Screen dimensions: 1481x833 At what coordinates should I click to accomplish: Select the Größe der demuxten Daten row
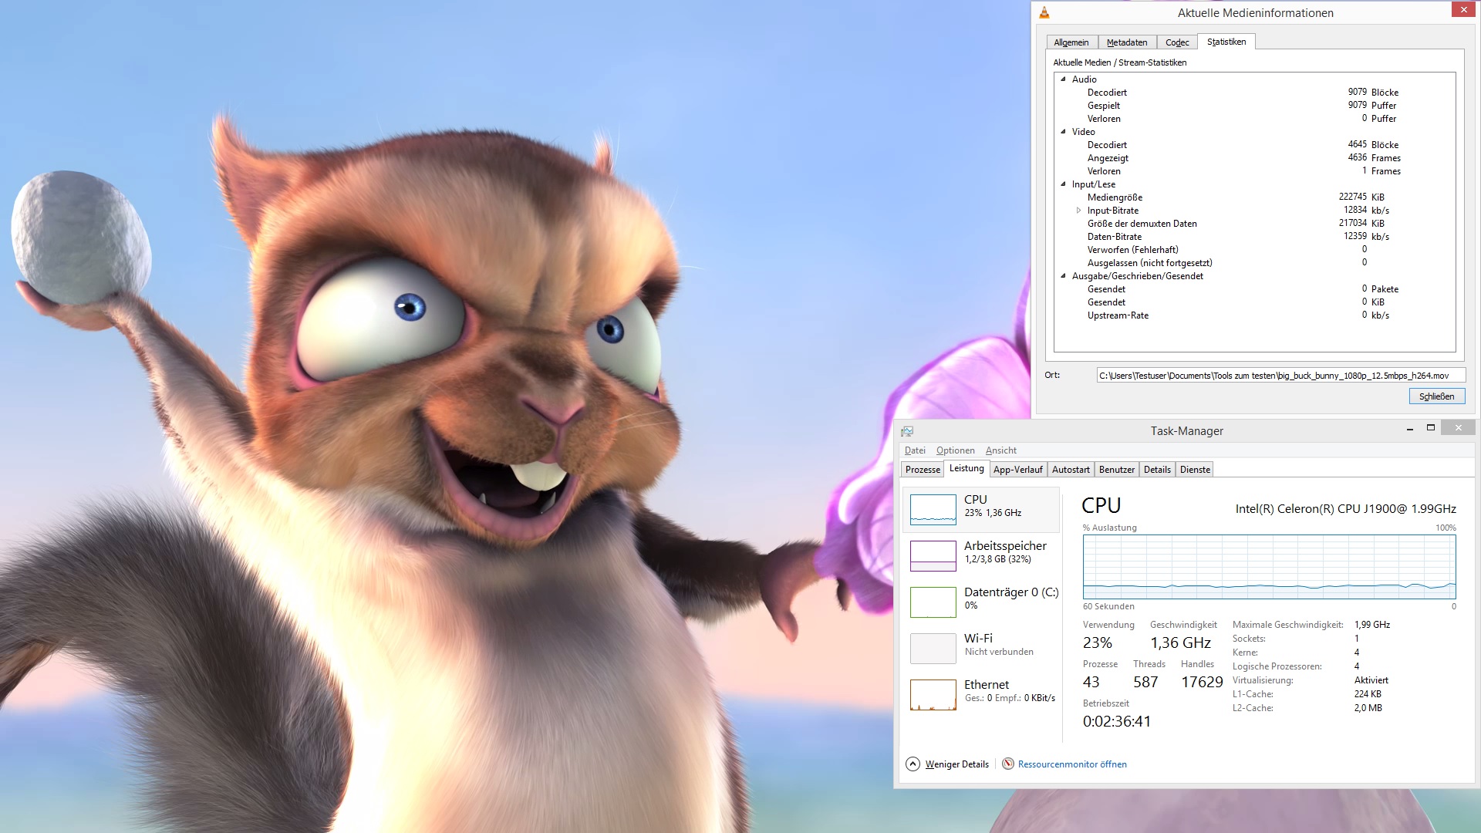pyautogui.click(x=1254, y=224)
